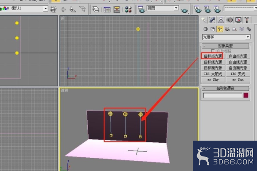Click the 自由点光源 button

(x=238, y=56)
